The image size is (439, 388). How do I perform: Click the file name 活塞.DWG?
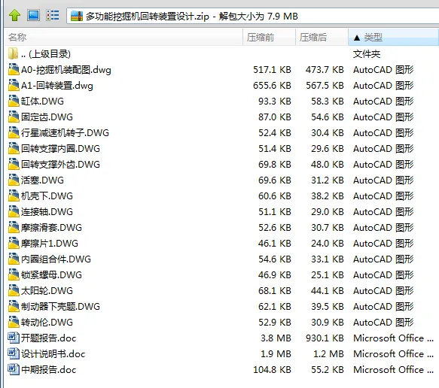click(43, 180)
